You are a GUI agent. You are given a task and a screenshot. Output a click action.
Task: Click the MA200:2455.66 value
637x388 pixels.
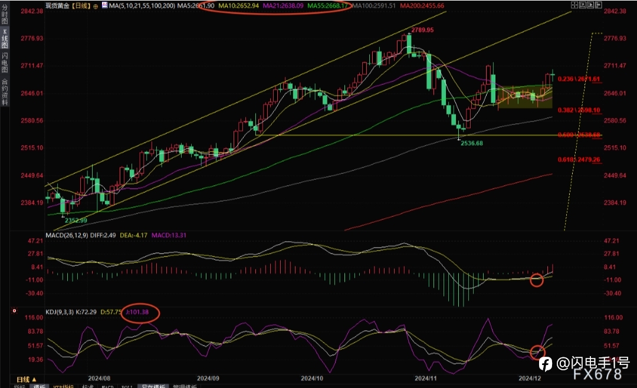point(422,6)
